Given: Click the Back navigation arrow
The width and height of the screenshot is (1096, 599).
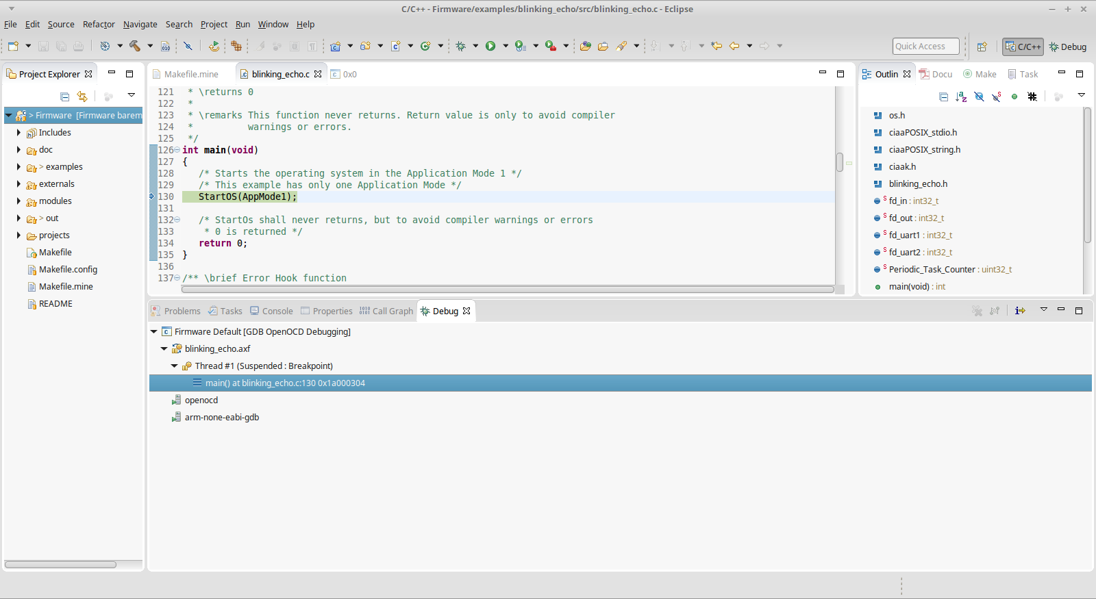Looking at the screenshot, I should [x=734, y=46].
